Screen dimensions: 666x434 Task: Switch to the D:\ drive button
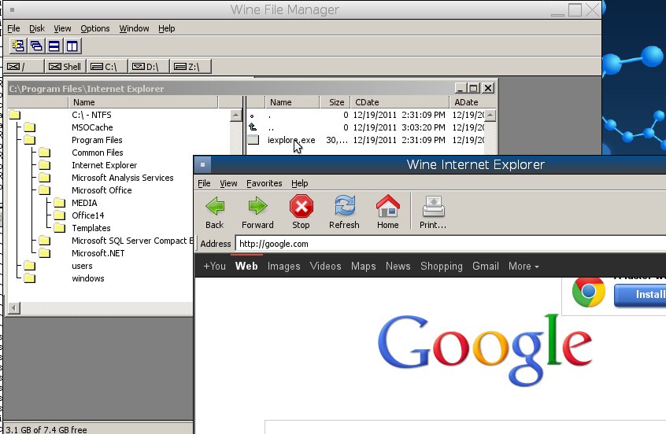[148, 67]
